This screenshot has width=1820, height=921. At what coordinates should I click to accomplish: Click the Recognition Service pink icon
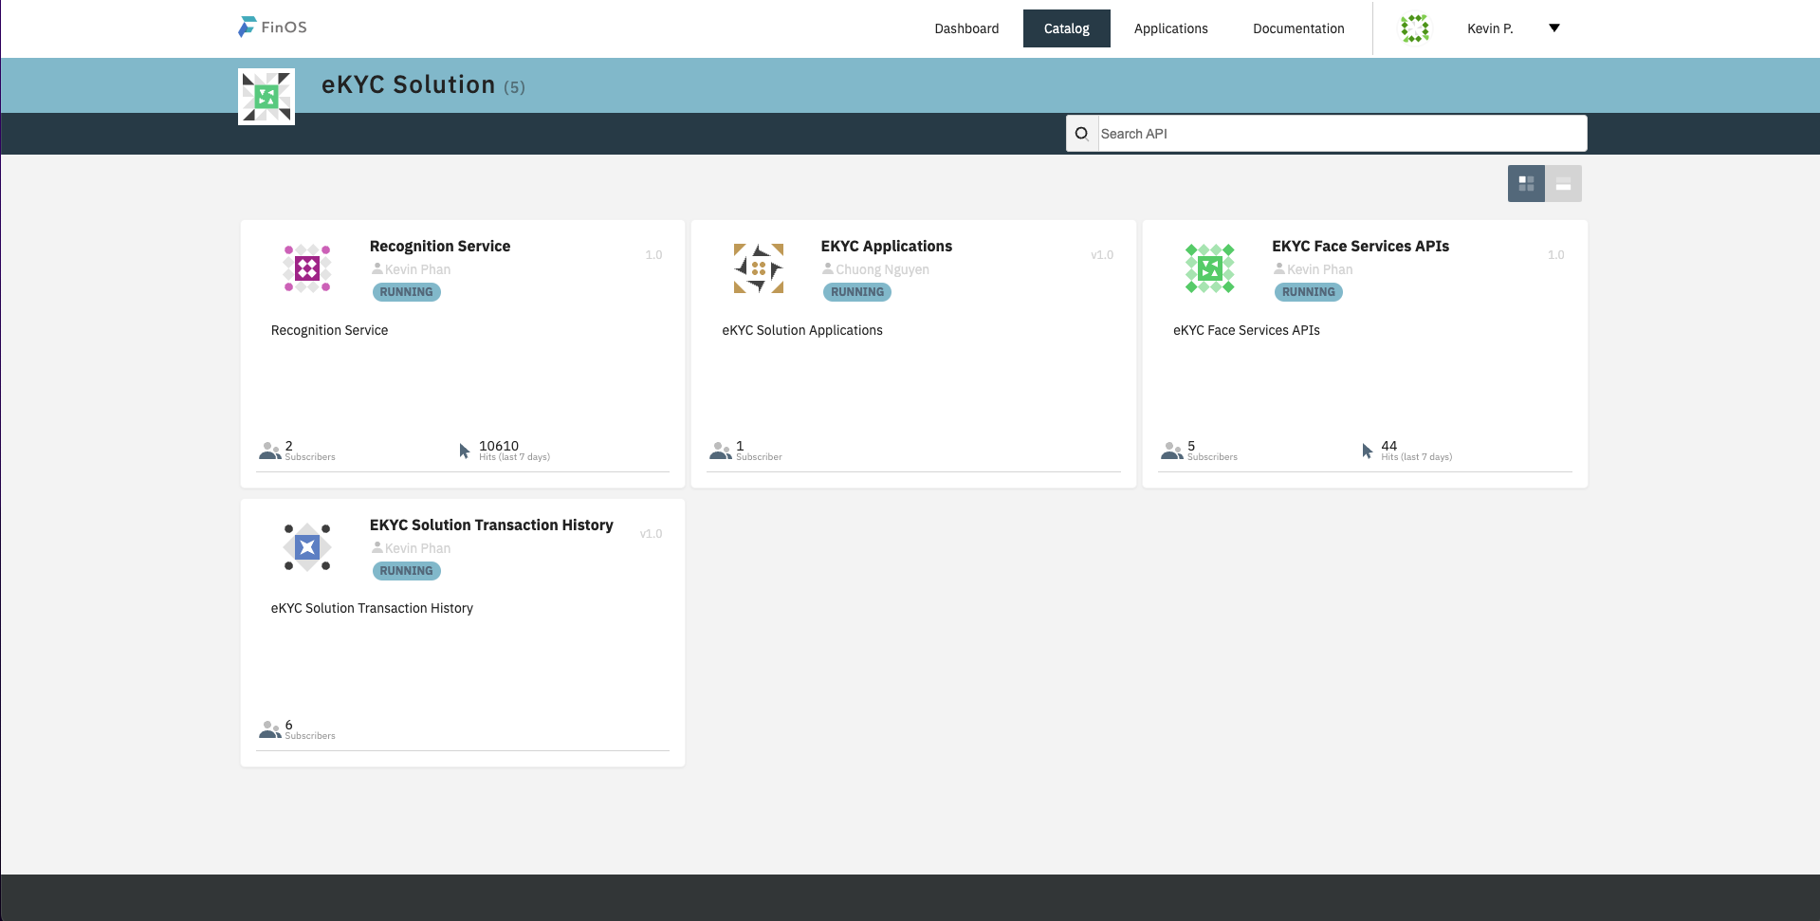coord(307,268)
